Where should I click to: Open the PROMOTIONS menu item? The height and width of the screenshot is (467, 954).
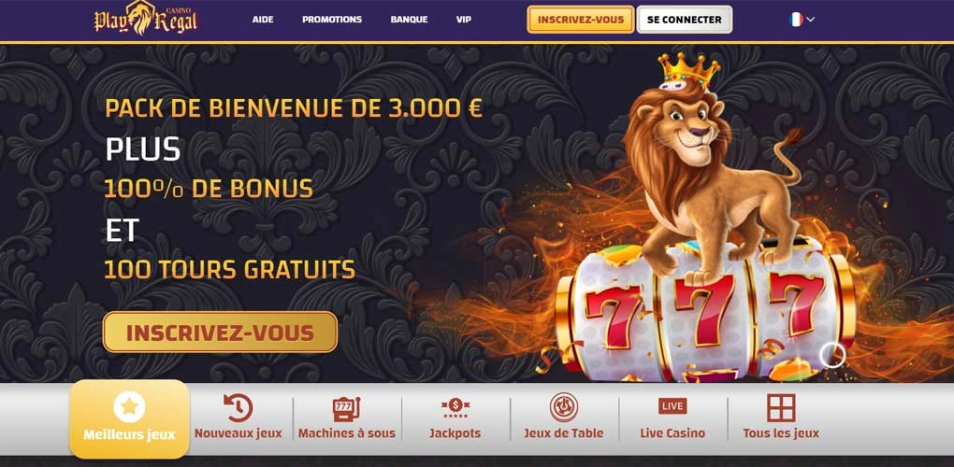[x=332, y=20]
